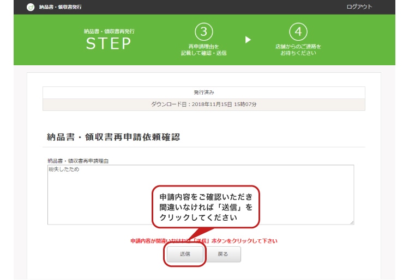Click the 店舗からのご連絡をお待ちください step label
The height and width of the screenshot is (280, 409).
point(298,50)
